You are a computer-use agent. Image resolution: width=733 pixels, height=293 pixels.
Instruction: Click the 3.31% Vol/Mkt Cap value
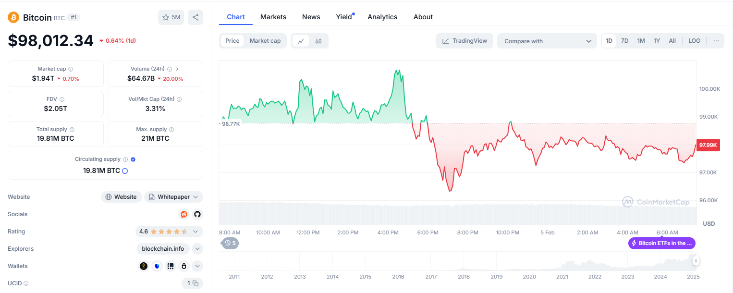[155, 109]
